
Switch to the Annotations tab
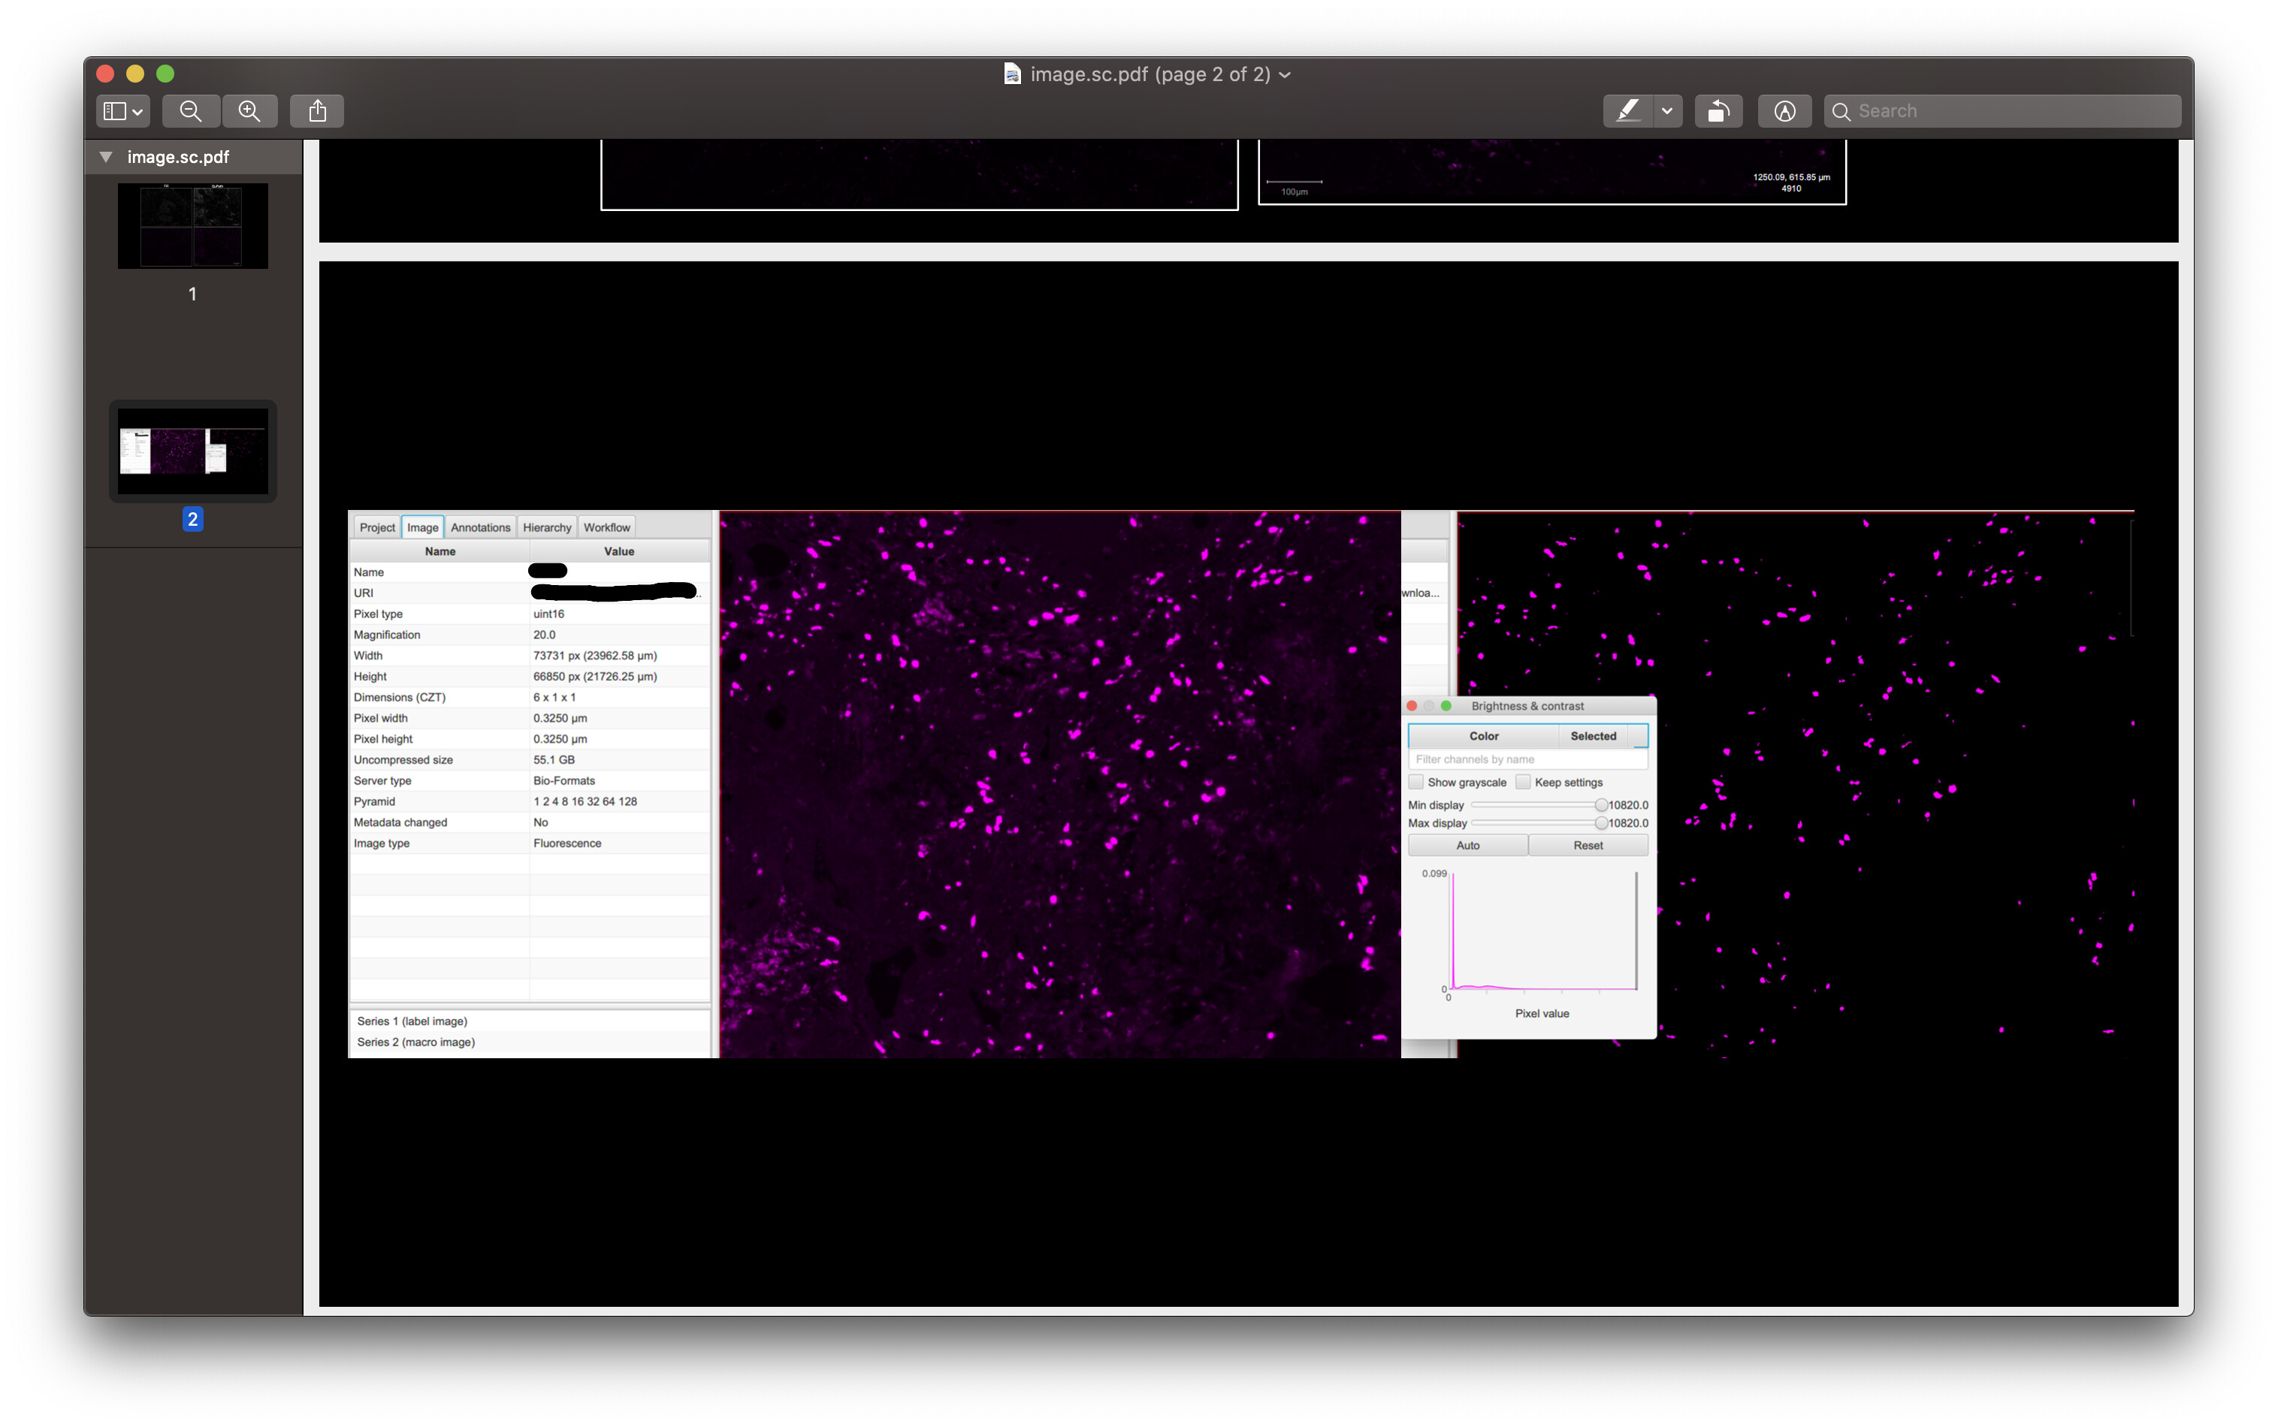click(x=481, y=526)
